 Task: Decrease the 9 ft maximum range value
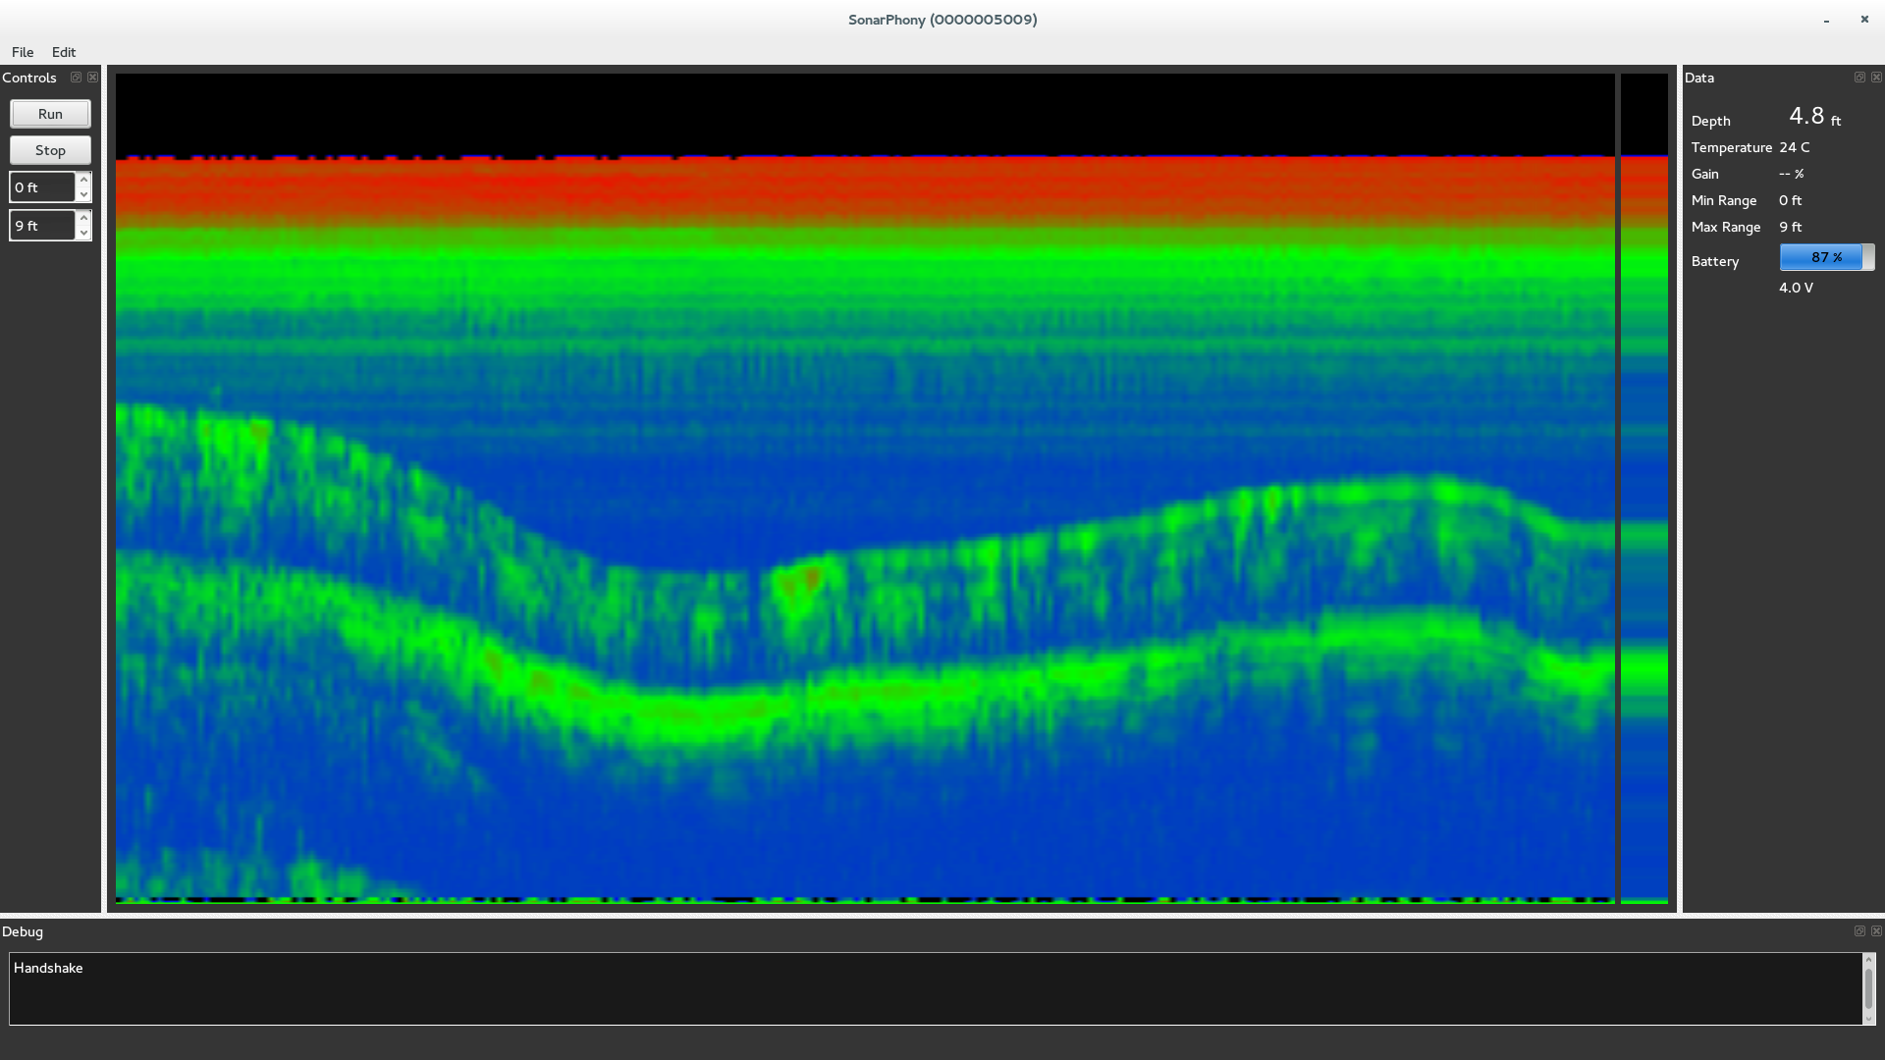click(x=83, y=233)
